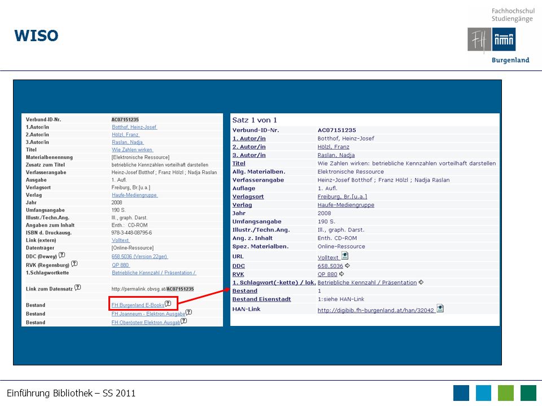The width and height of the screenshot is (542, 406).
Task: Click help icon after FH Joanneum Elektron.Ausgabe
Action: click(189, 312)
